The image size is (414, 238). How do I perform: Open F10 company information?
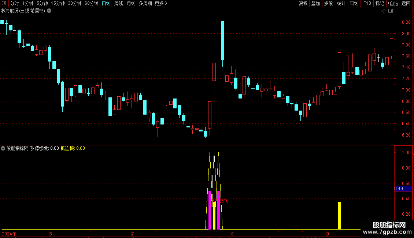pyautogui.click(x=367, y=3)
